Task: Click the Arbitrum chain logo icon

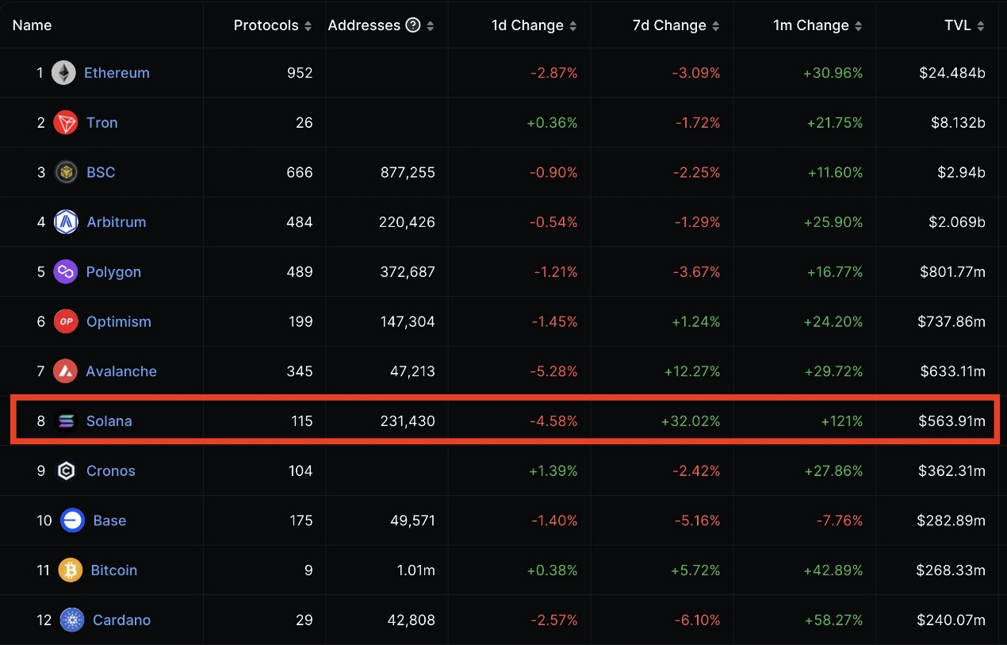Action: (x=66, y=222)
